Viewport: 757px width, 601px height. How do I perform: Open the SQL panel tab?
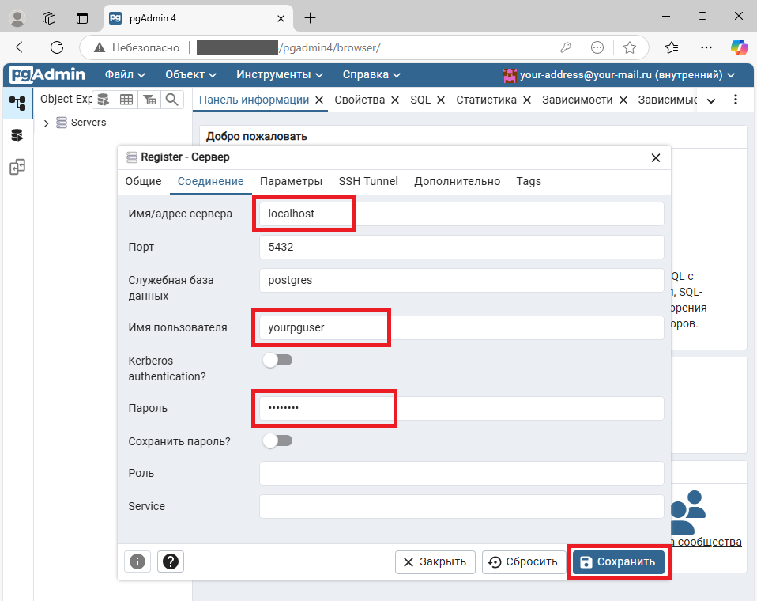point(420,100)
